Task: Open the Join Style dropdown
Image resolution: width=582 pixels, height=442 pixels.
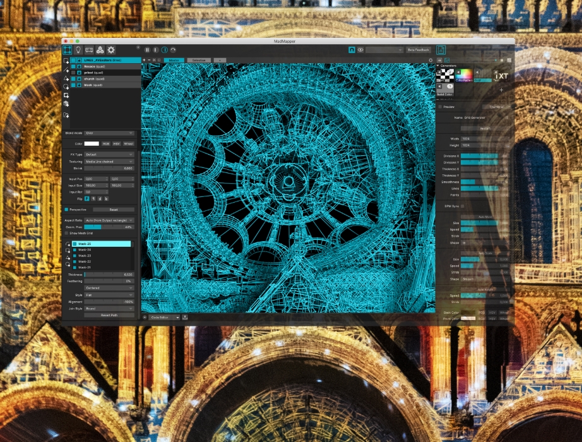Action: [109, 309]
